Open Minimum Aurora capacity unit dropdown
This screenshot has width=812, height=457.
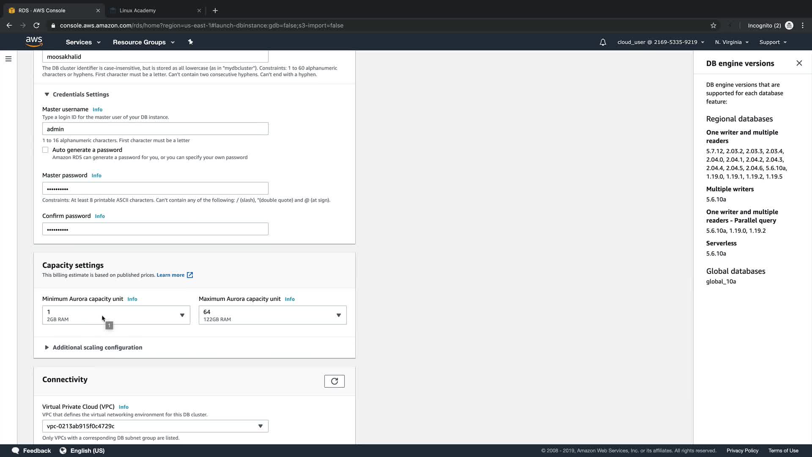tap(116, 315)
